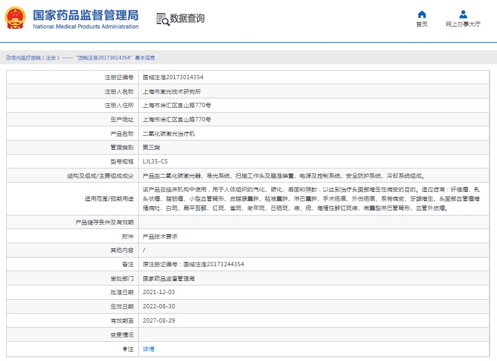The width and height of the screenshot is (497, 361).
Task: Open the 详情 link in the 注 row
Action: click(148, 349)
